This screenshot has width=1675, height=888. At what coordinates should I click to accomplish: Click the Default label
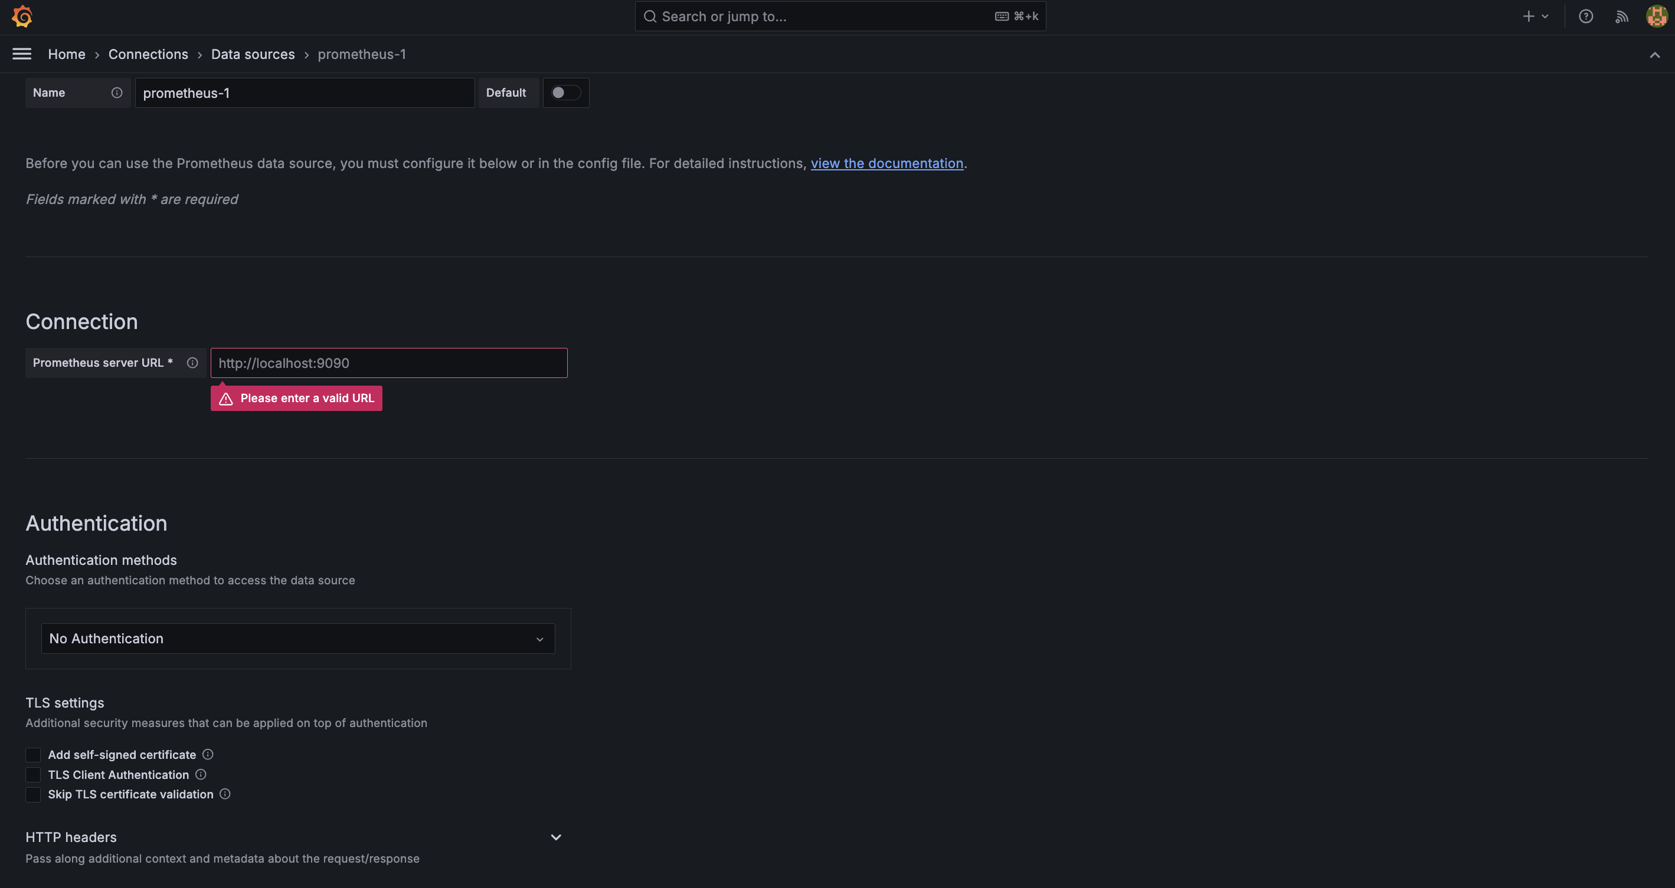pos(506,93)
